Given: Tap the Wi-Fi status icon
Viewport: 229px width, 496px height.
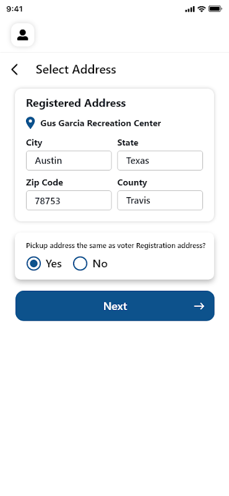Looking at the screenshot, I should click(201, 9).
